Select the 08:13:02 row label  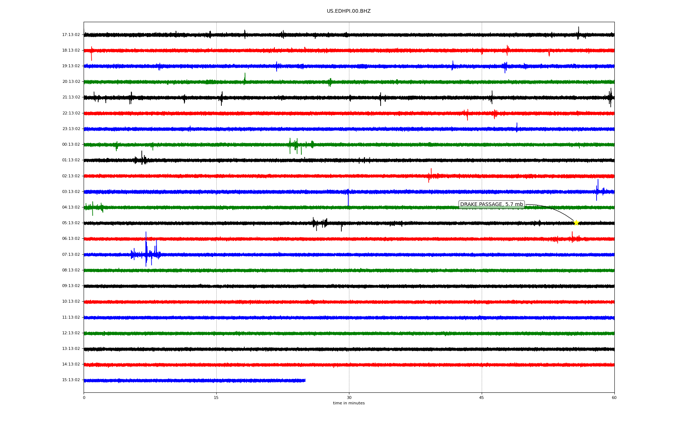tap(71, 270)
